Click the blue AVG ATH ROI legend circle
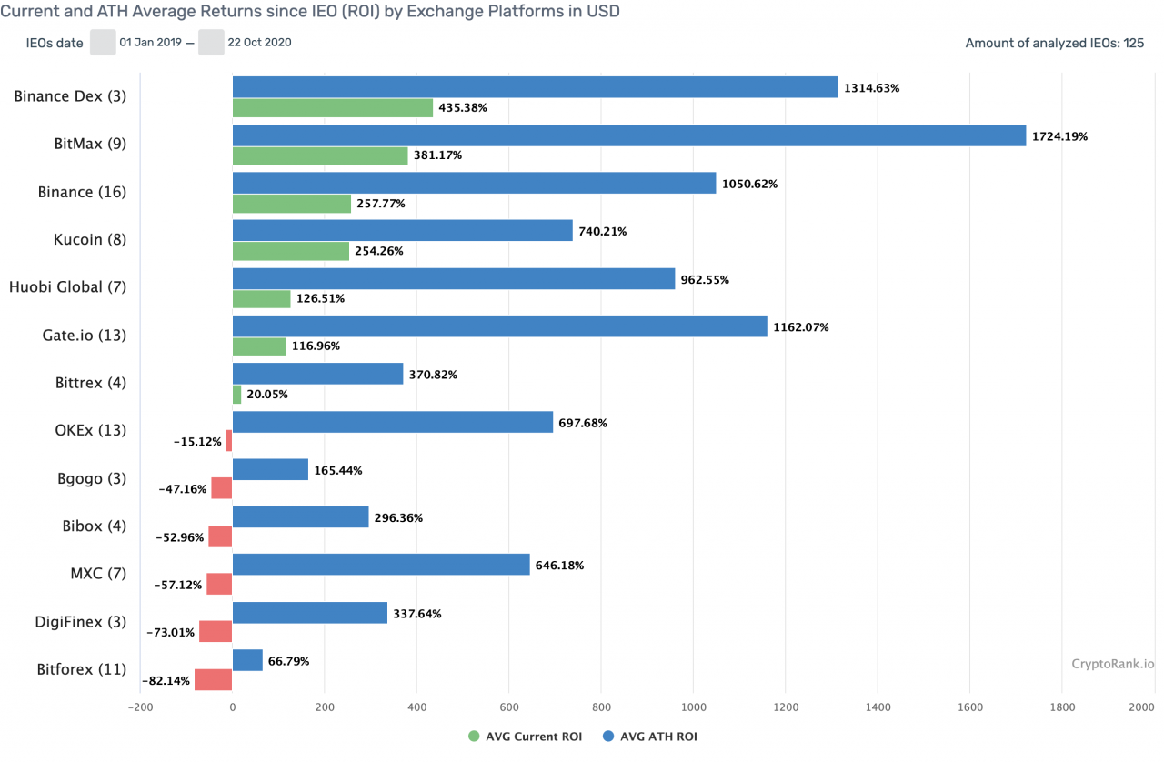Screen dimensions: 1164x762 coord(608,737)
